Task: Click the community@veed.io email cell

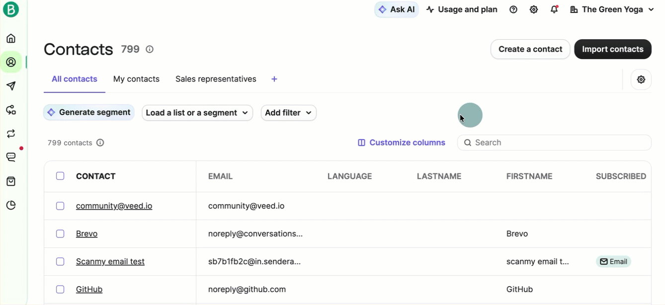Action: pos(246,206)
